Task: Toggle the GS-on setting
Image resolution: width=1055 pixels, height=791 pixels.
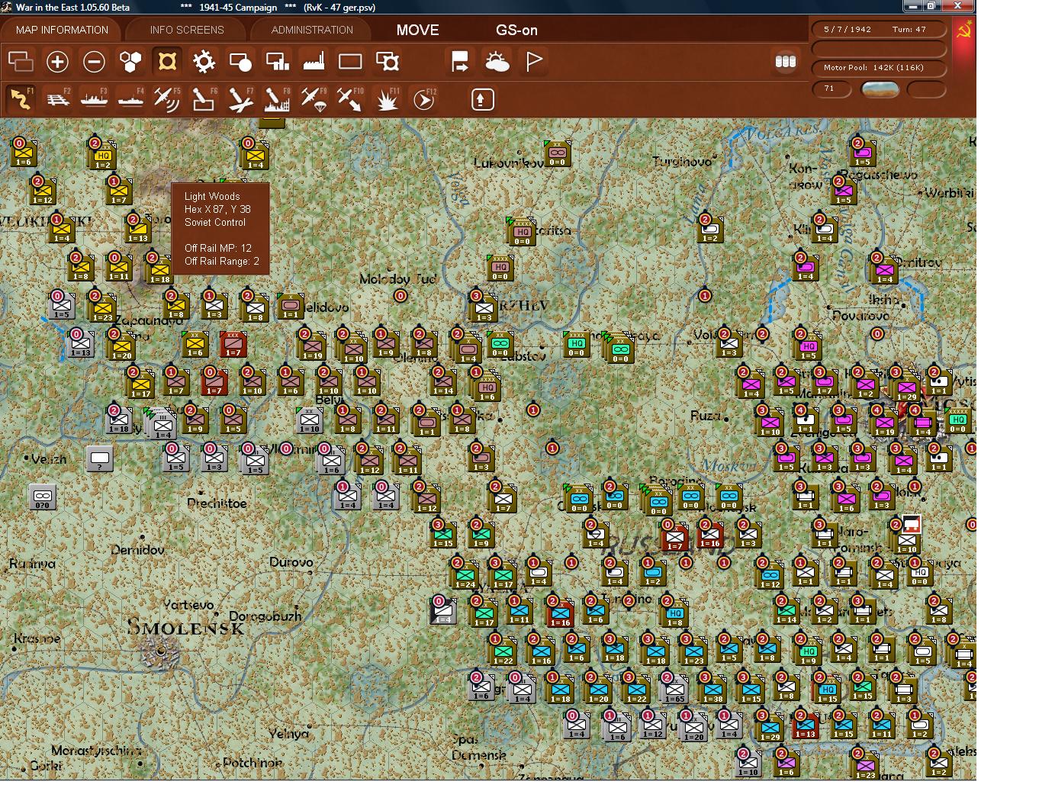Action: (x=516, y=30)
